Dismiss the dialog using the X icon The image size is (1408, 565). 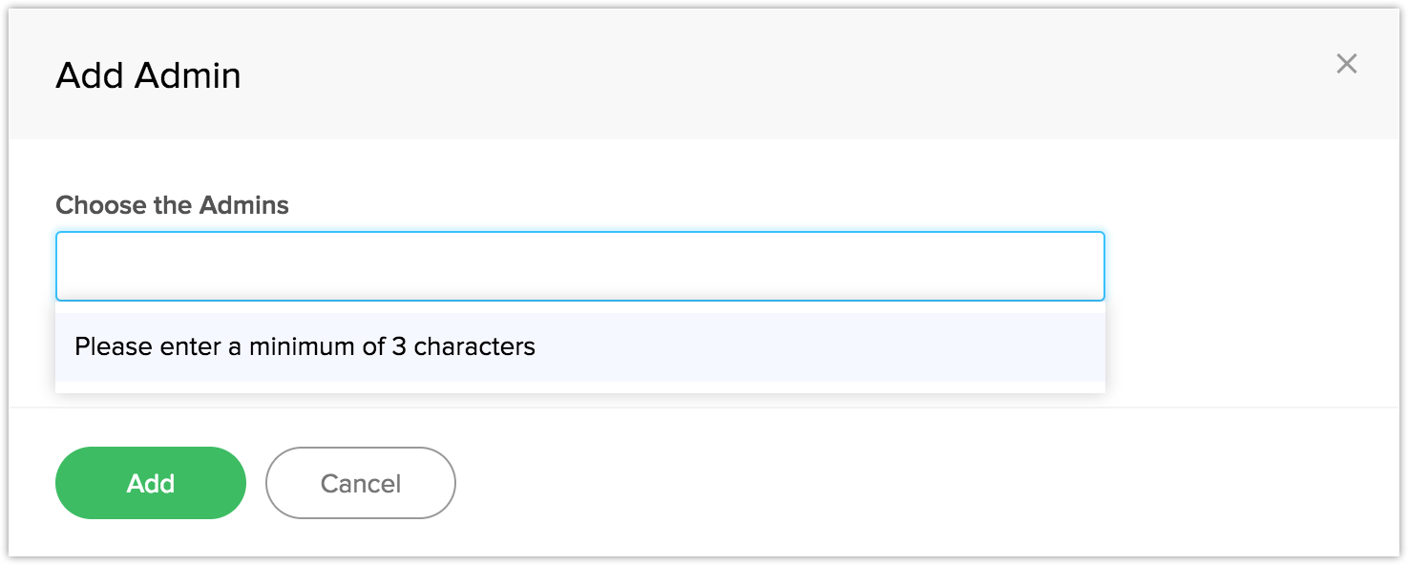1346,64
